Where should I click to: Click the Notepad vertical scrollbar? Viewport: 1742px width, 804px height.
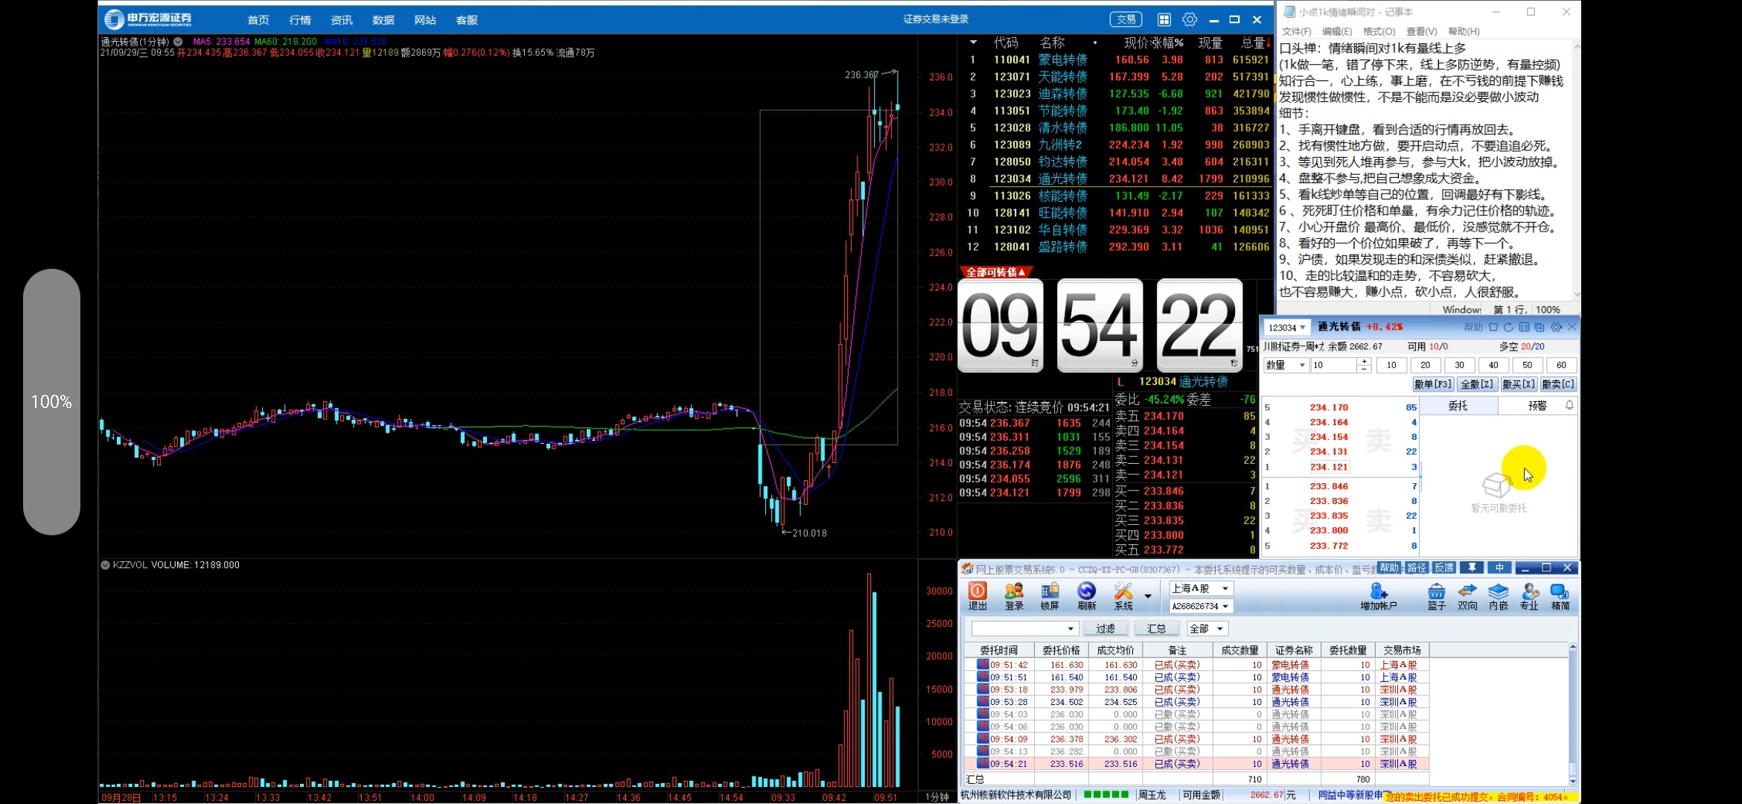click(x=1576, y=170)
